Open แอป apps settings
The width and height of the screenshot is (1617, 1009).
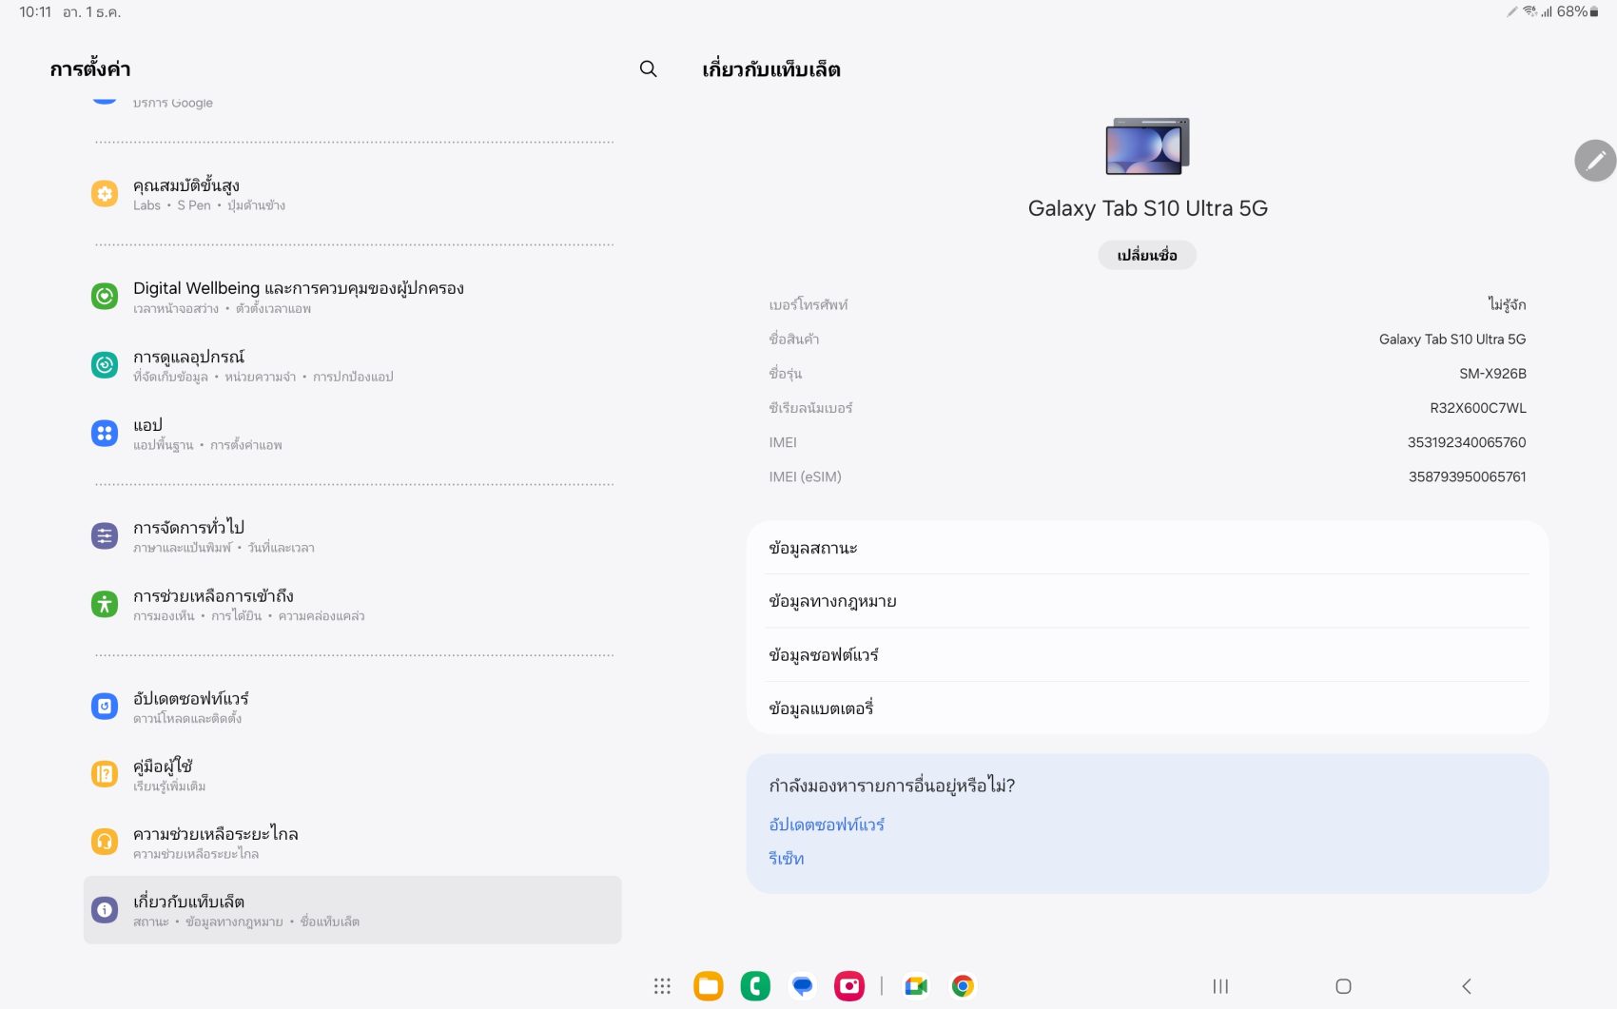pyautogui.click(x=352, y=433)
